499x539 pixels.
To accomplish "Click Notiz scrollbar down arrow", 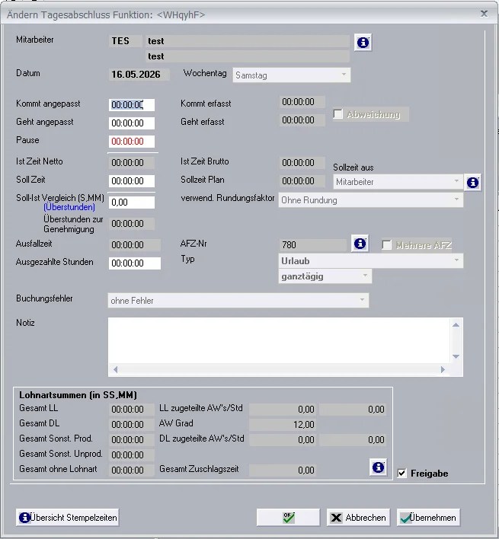I will point(456,356).
